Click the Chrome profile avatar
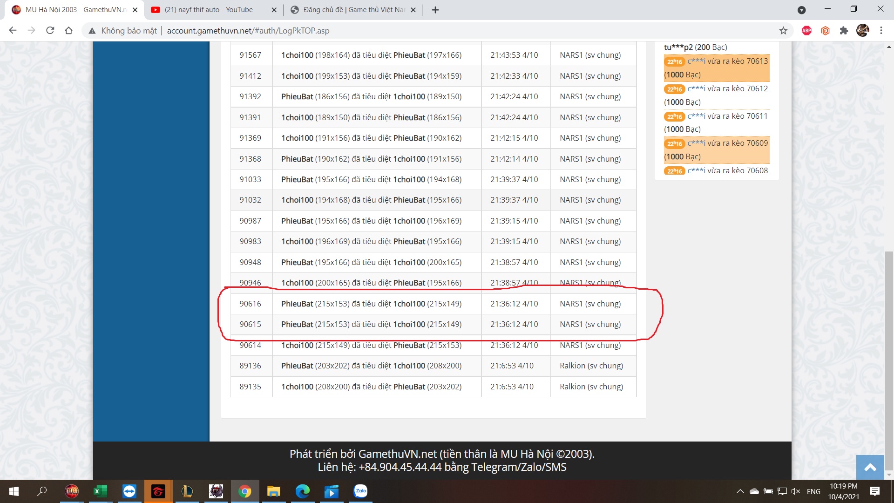The width and height of the screenshot is (894, 503). coord(862,31)
